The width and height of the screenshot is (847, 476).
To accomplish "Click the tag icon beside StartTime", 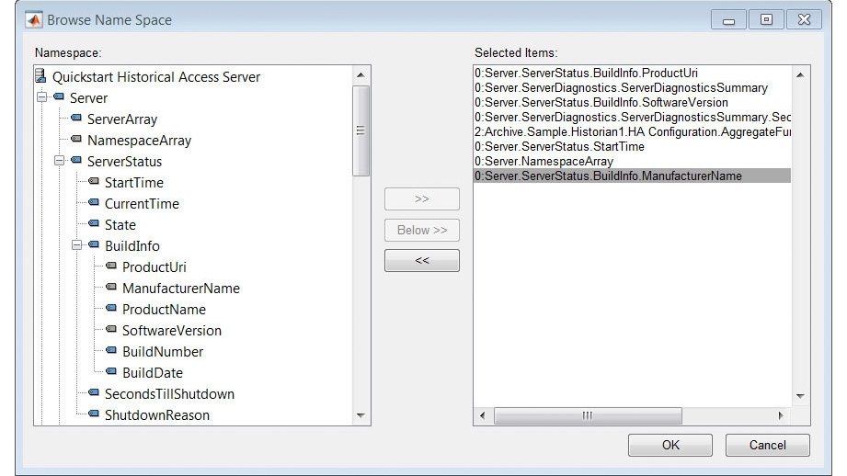I will point(94,182).
